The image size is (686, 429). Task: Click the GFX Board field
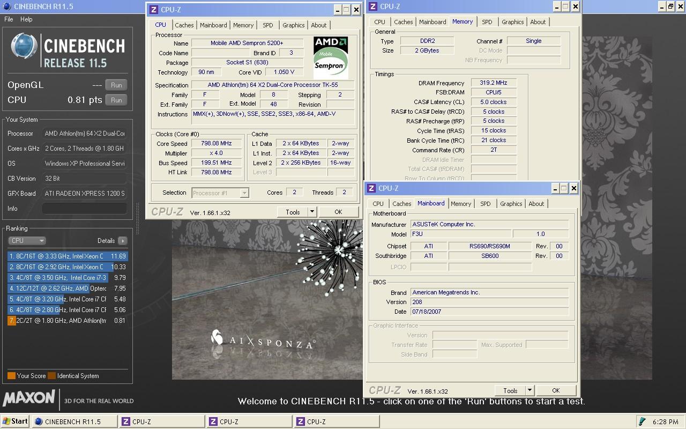[x=85, y=194]
